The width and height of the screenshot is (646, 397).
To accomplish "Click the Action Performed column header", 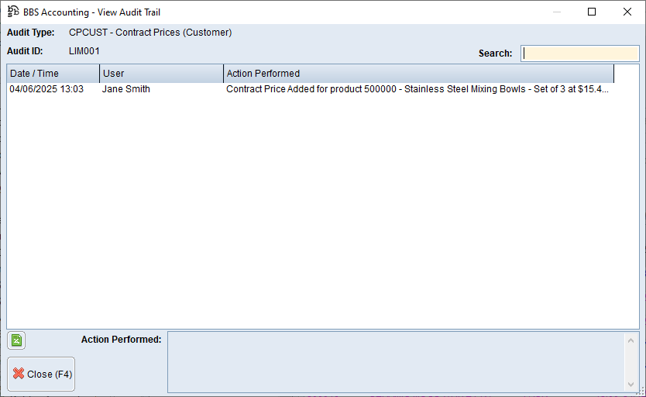I will tap(418, 74).
